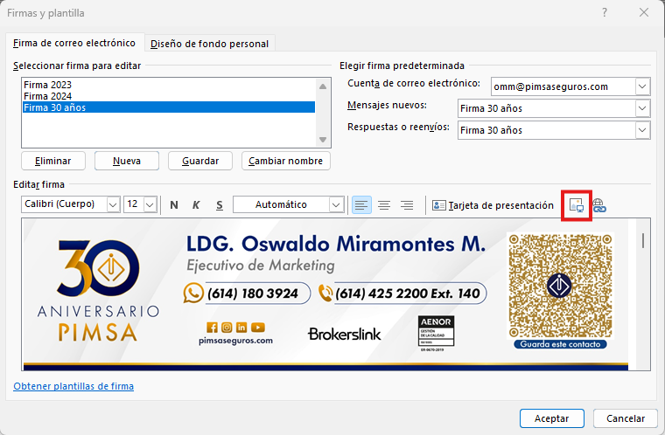
Task: Dismiss the dialog with Cancelar
Action: (626, 418)
